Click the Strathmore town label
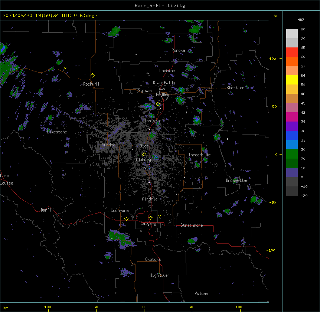320x312 pixels. [192, 225]
